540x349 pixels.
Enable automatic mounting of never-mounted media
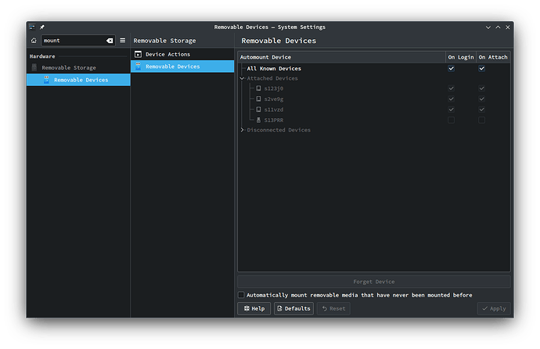241,295
